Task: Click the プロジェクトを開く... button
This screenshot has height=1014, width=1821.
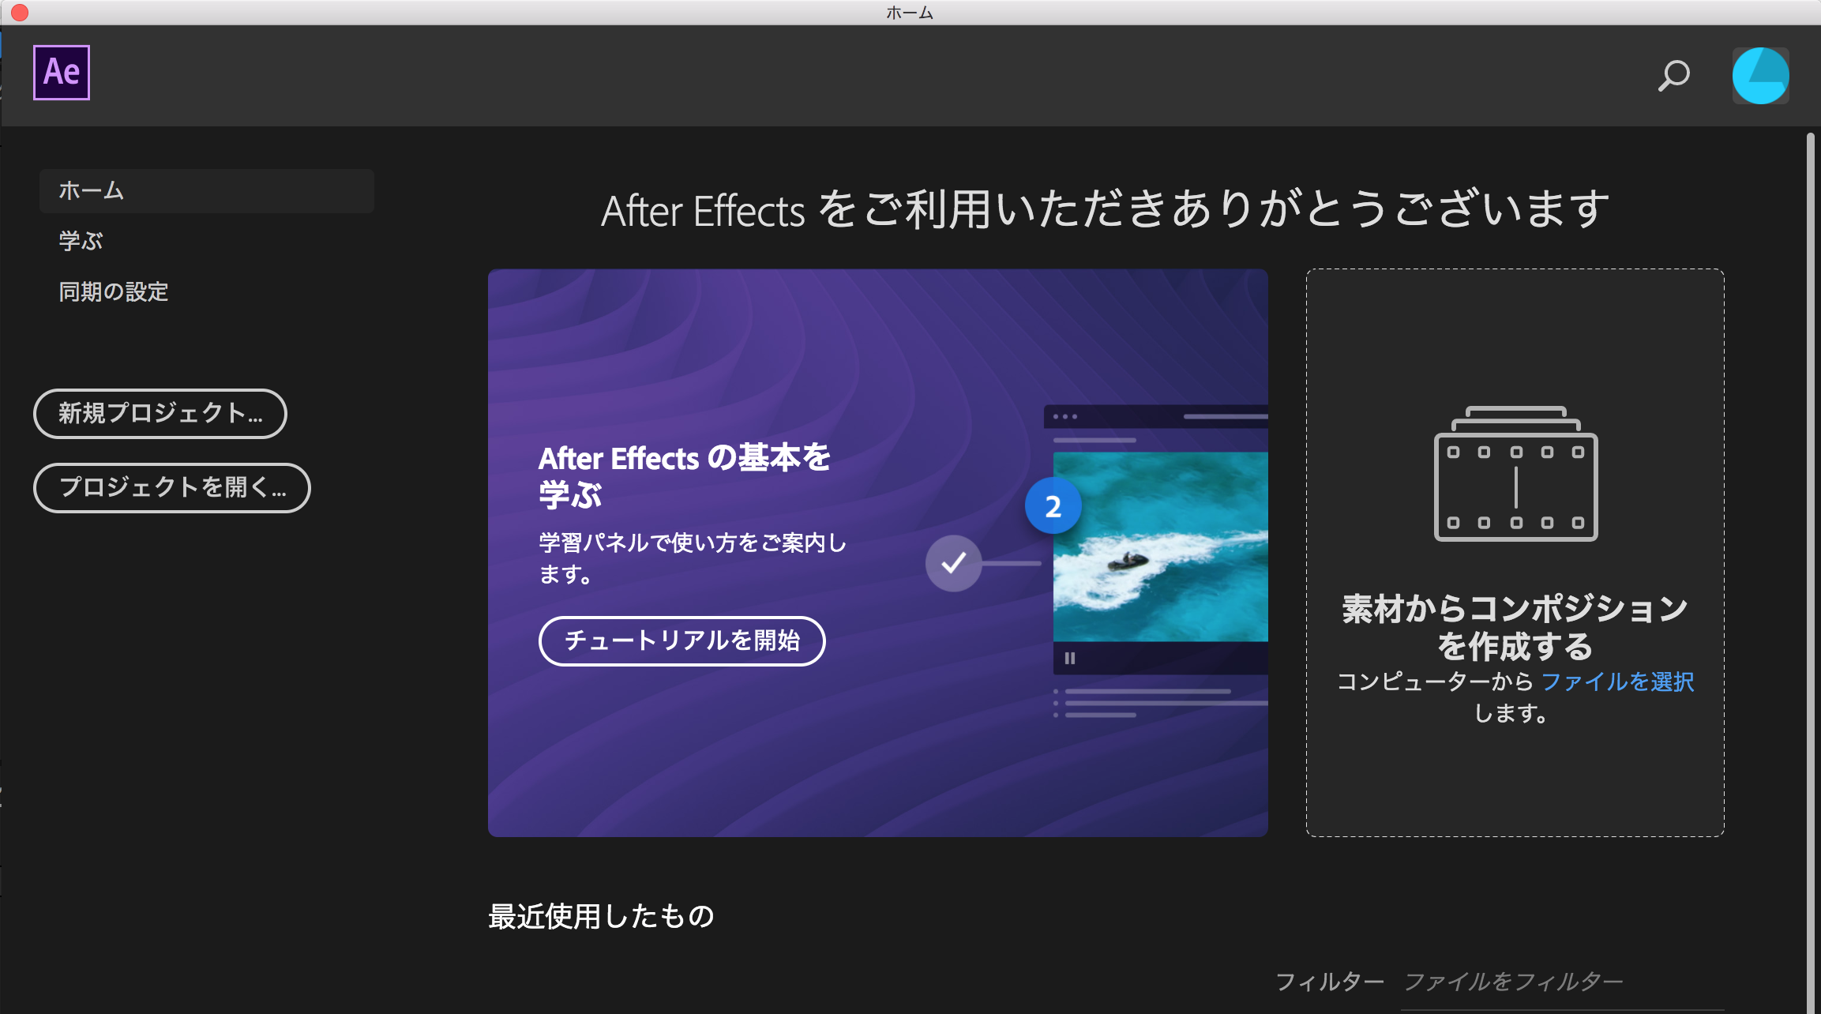Action: (172, 487)
